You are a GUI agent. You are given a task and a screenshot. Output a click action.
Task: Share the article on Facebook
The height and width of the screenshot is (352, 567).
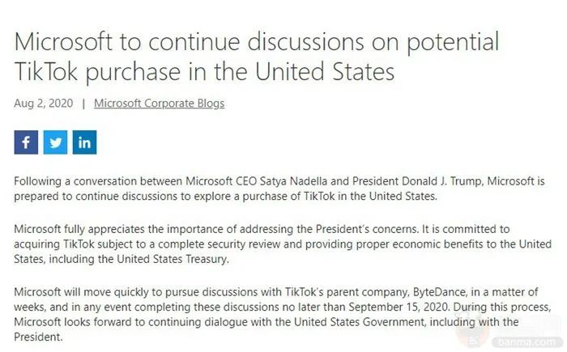pos(26,143)
